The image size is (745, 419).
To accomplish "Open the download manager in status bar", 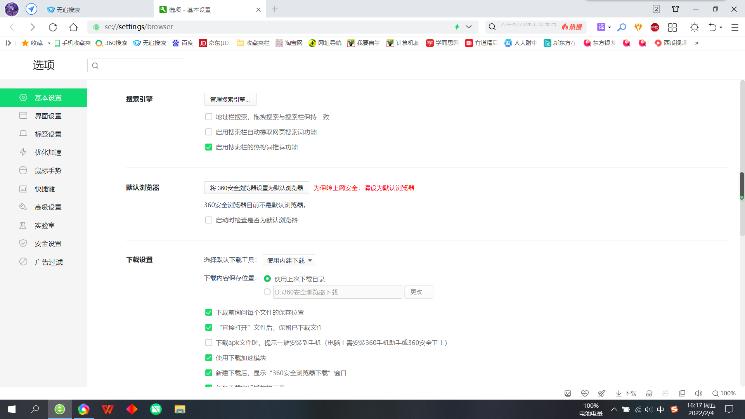I will (x=626, y=393).
